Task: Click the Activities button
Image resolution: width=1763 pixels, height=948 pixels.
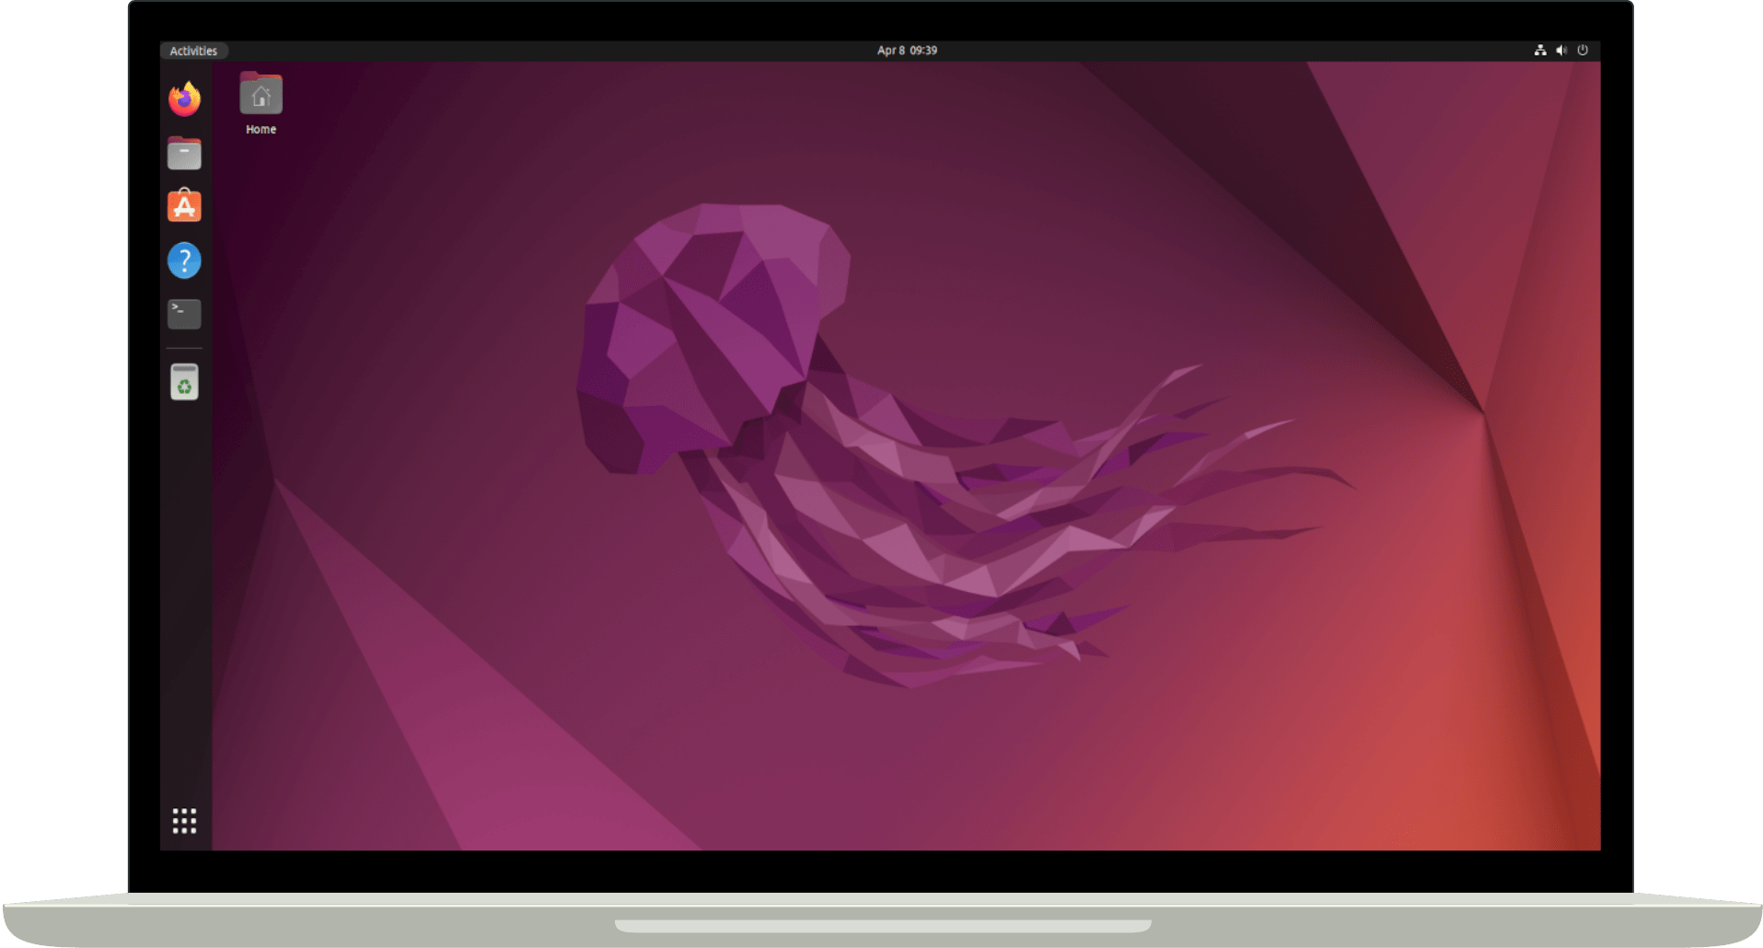Action: coord(193,51)
